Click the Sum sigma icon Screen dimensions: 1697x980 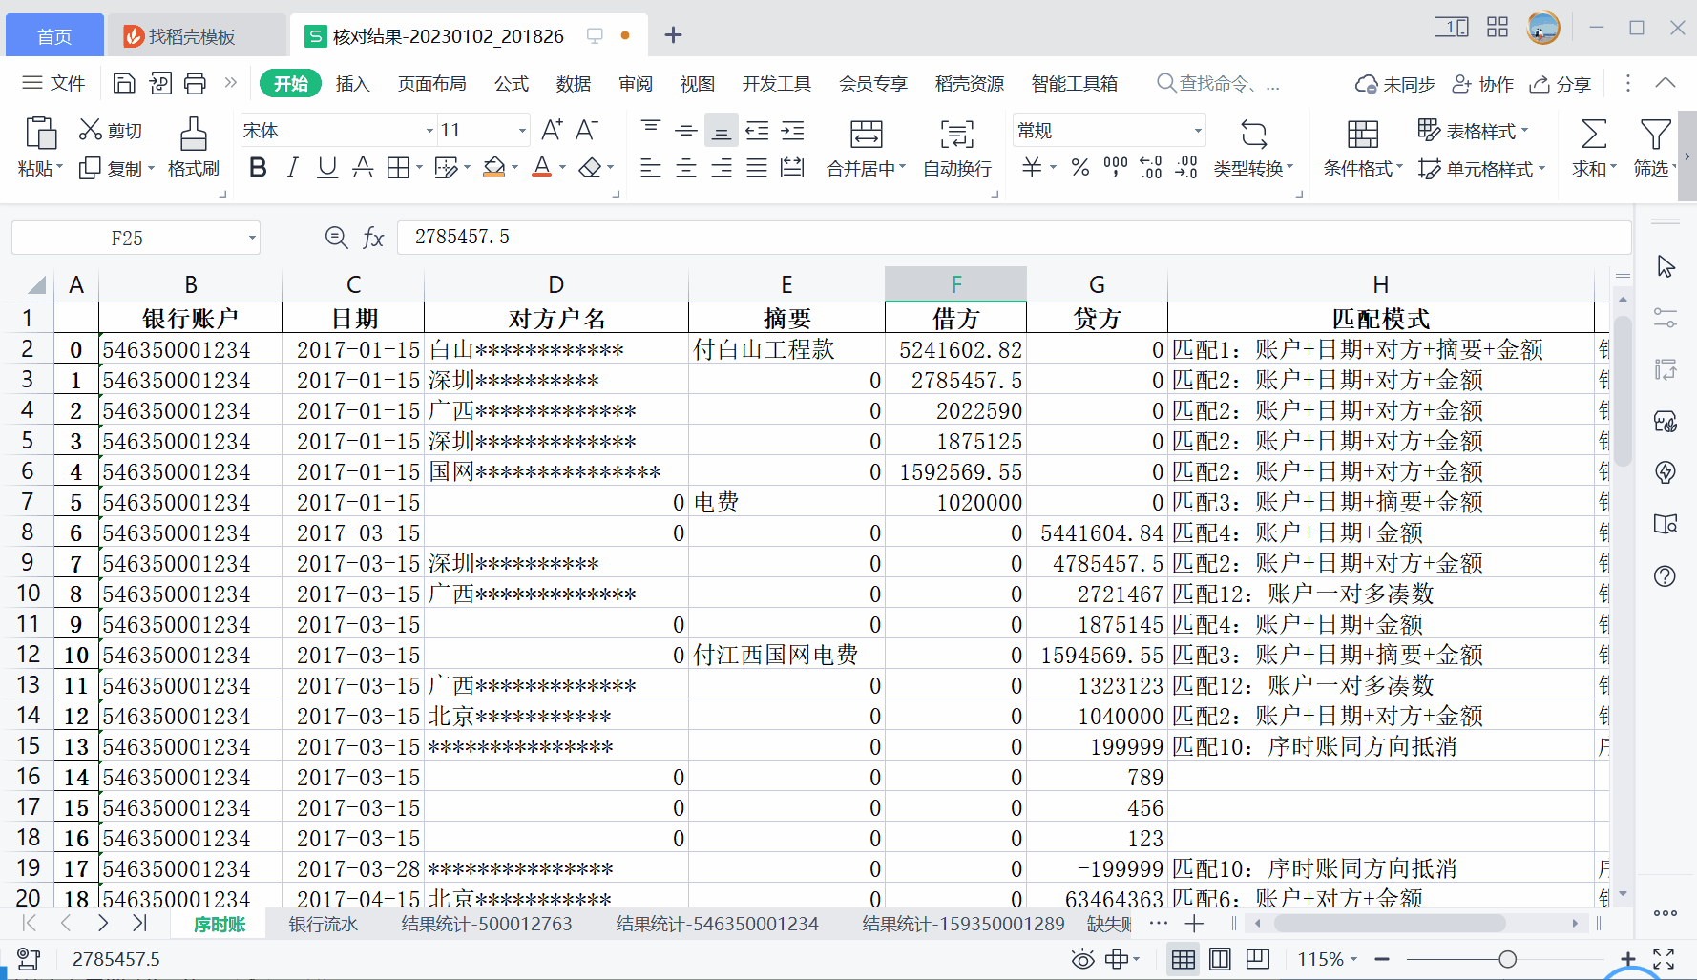[x=1594, y=134]
